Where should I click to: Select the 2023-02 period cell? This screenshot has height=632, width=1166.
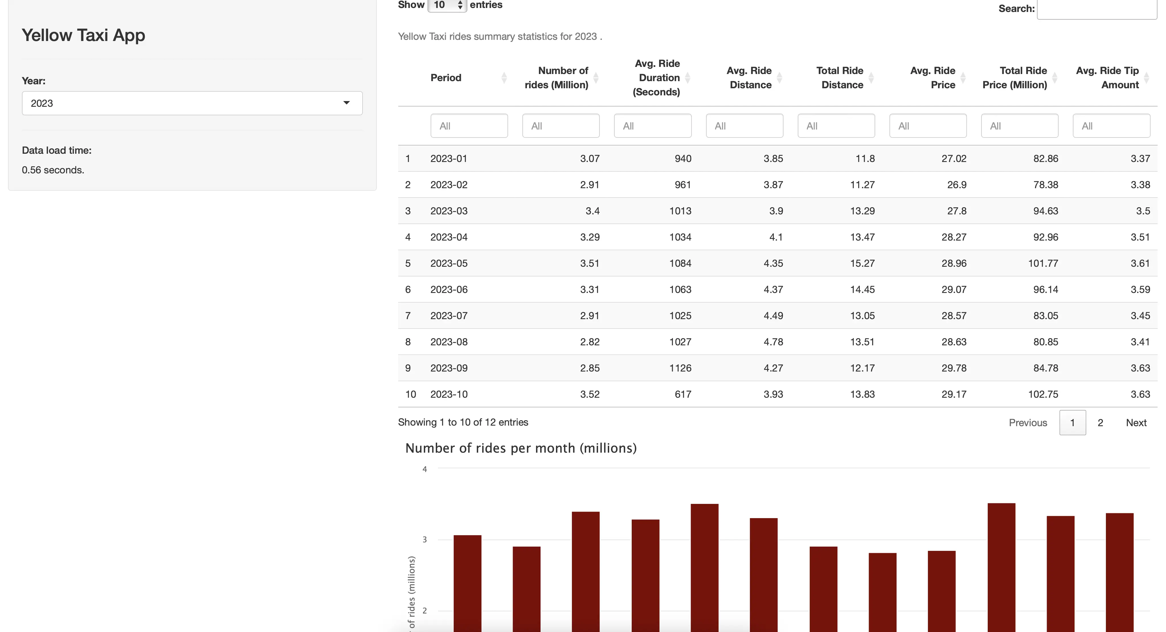(x=449, y=184)
